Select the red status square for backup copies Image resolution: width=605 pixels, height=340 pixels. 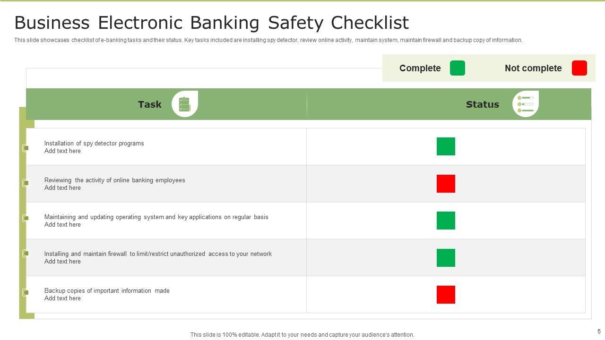pyautogui.click(x=446, y=295)
